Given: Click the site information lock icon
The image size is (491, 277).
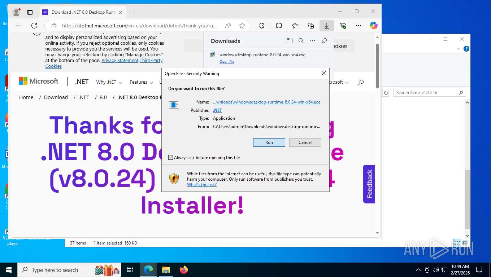Looking at the screenshot, I should pyautogui.click(x=54, y=26).
